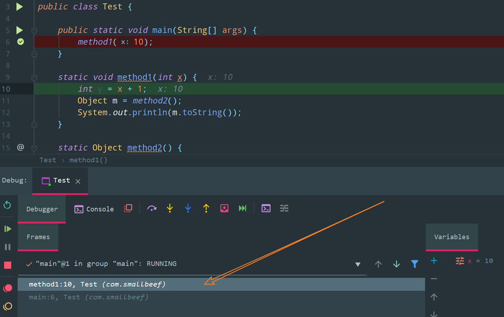Close the Test debug tab
Viewport: 504px width, 317px height.
tap(78, 181)
